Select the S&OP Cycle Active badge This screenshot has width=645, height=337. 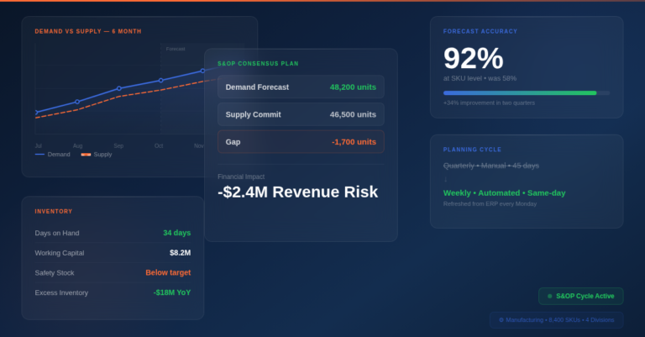tap(580, 296)
